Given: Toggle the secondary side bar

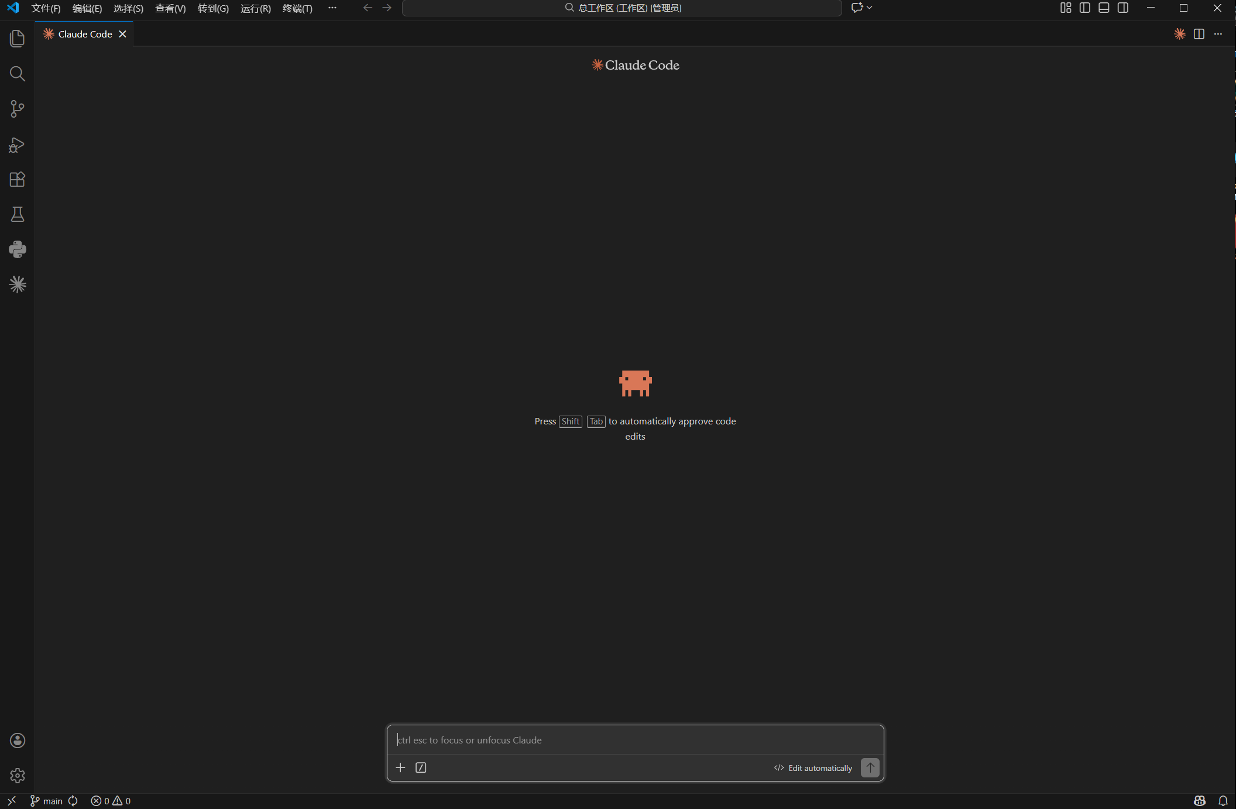Looking at the screenshot, I should click(1123, 8).
